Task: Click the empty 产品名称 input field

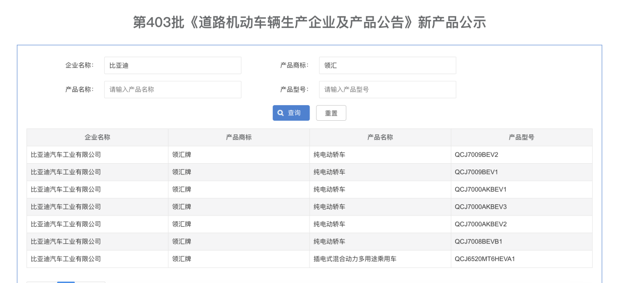Action: point(173,89)
